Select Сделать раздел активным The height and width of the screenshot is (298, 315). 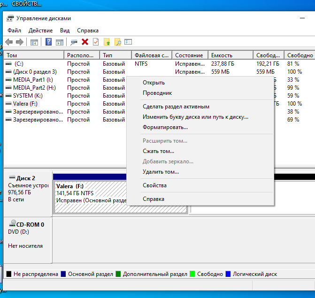tap(200, 107)
